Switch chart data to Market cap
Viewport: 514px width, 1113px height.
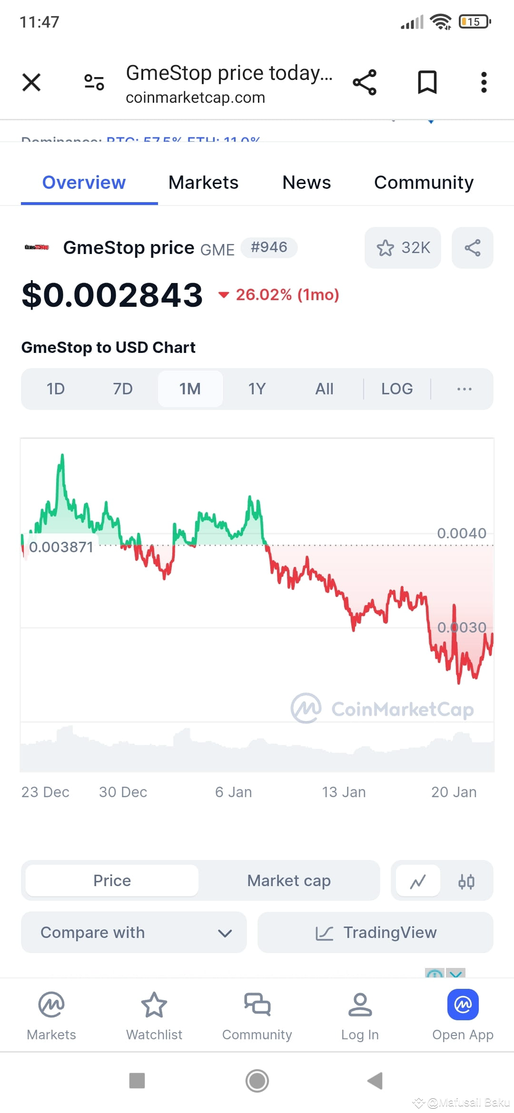tap(288, 880)
